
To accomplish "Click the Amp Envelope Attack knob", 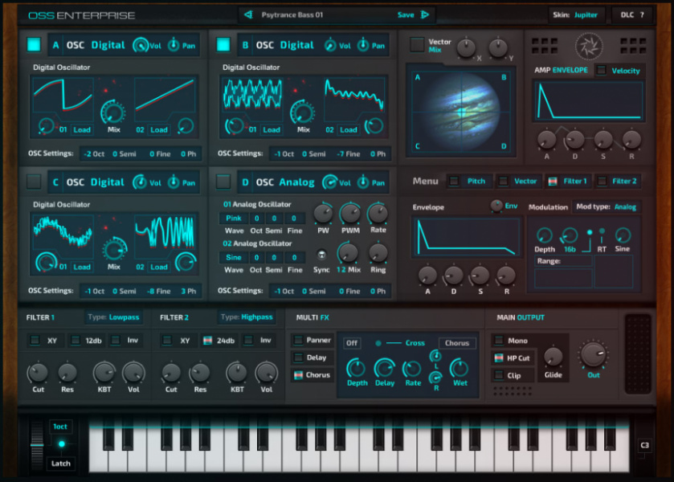I will (x=547, y=138).
